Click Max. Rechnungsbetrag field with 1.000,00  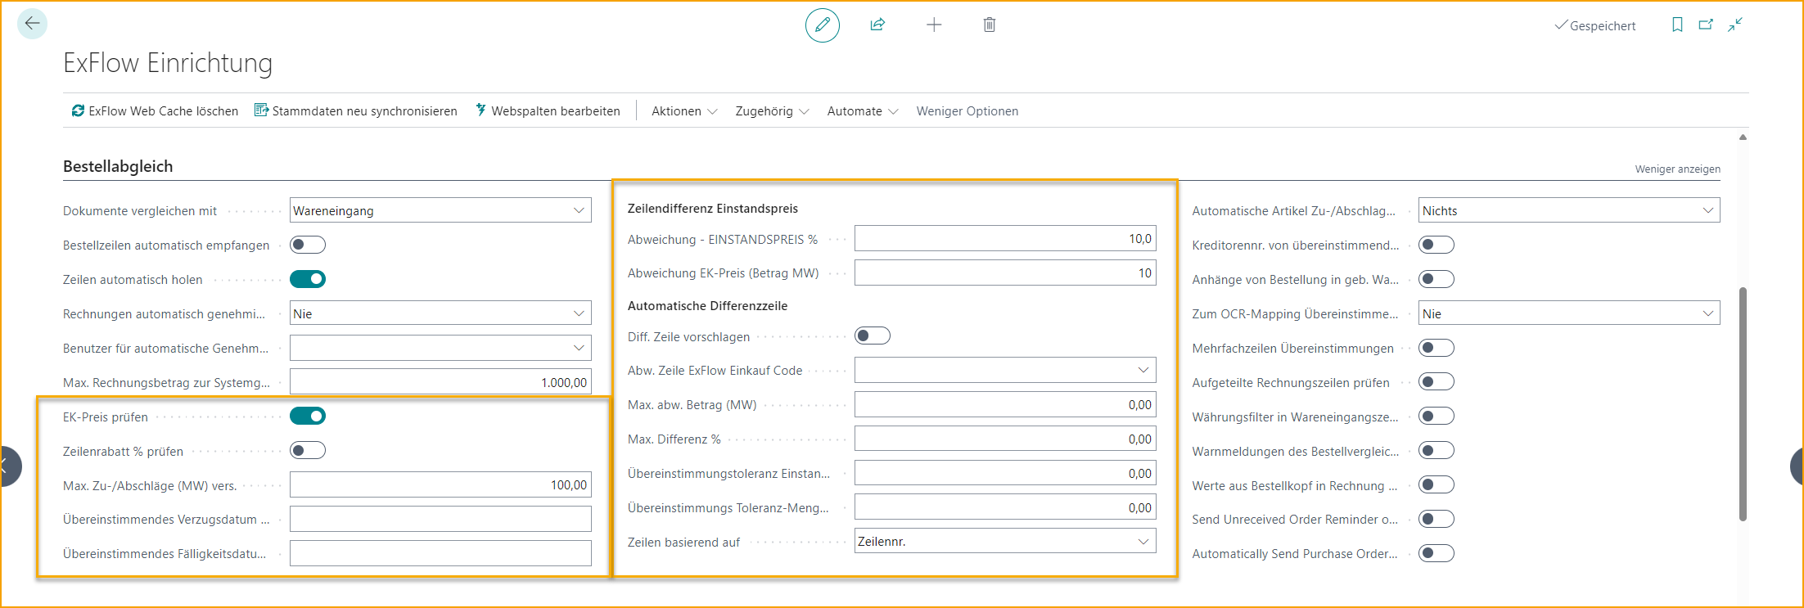click(x=440, y=382)
